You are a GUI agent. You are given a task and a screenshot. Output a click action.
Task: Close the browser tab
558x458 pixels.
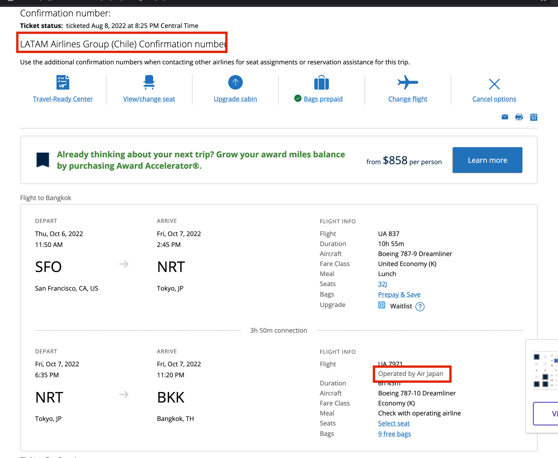pyautogui.click(x=543, y=1)
